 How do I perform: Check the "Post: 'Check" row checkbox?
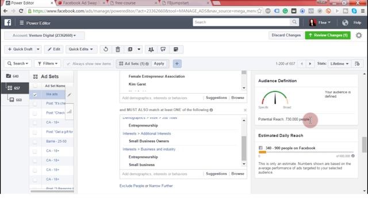pos(34,113)
